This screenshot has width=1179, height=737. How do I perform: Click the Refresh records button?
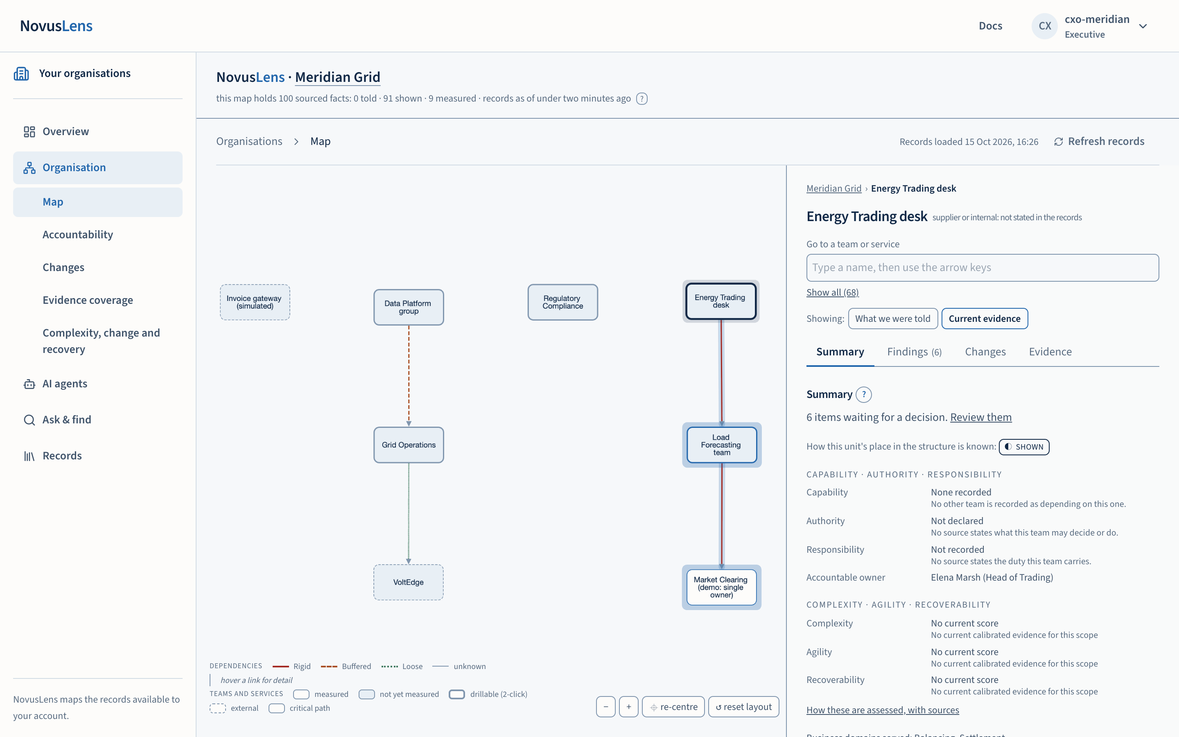coord(1099,141)
